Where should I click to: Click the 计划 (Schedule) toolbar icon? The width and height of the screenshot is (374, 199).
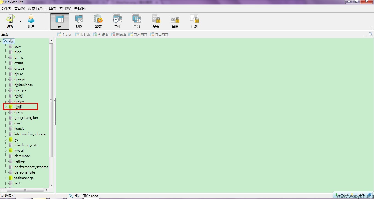[194, 21]
